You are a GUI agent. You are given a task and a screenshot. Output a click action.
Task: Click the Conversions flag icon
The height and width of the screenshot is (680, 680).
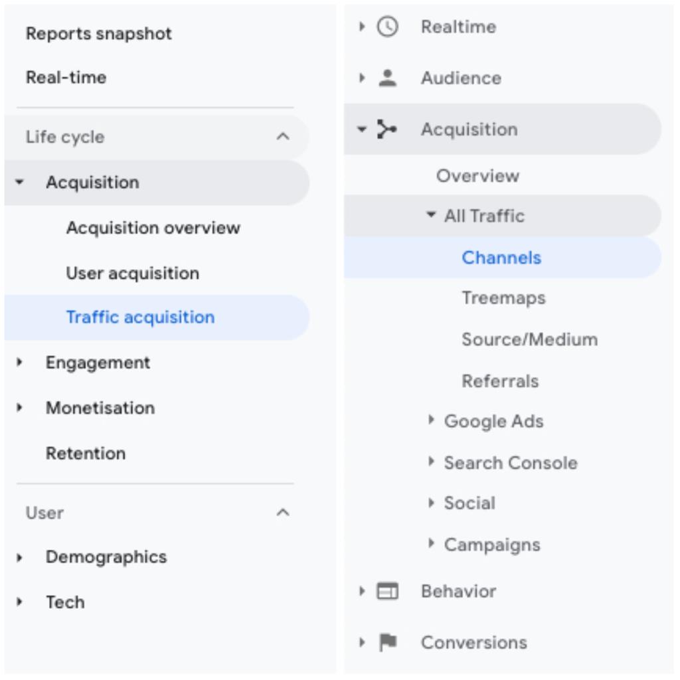coord(388,642)
